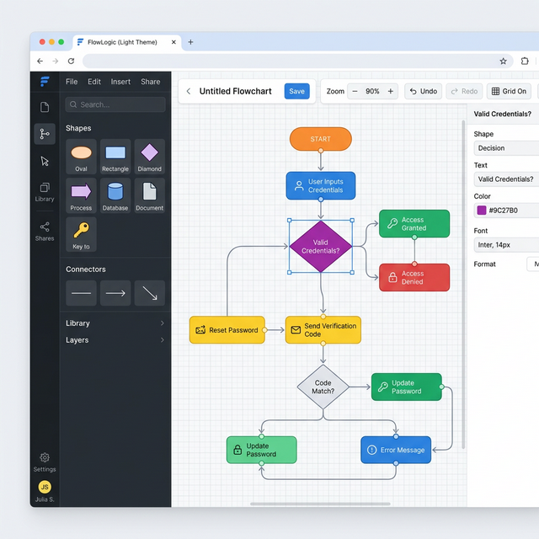The width and height of the screenshot is (539, 539).
Task: Open the Shape dropdown showing Decision
Action: tap(506, 148)
